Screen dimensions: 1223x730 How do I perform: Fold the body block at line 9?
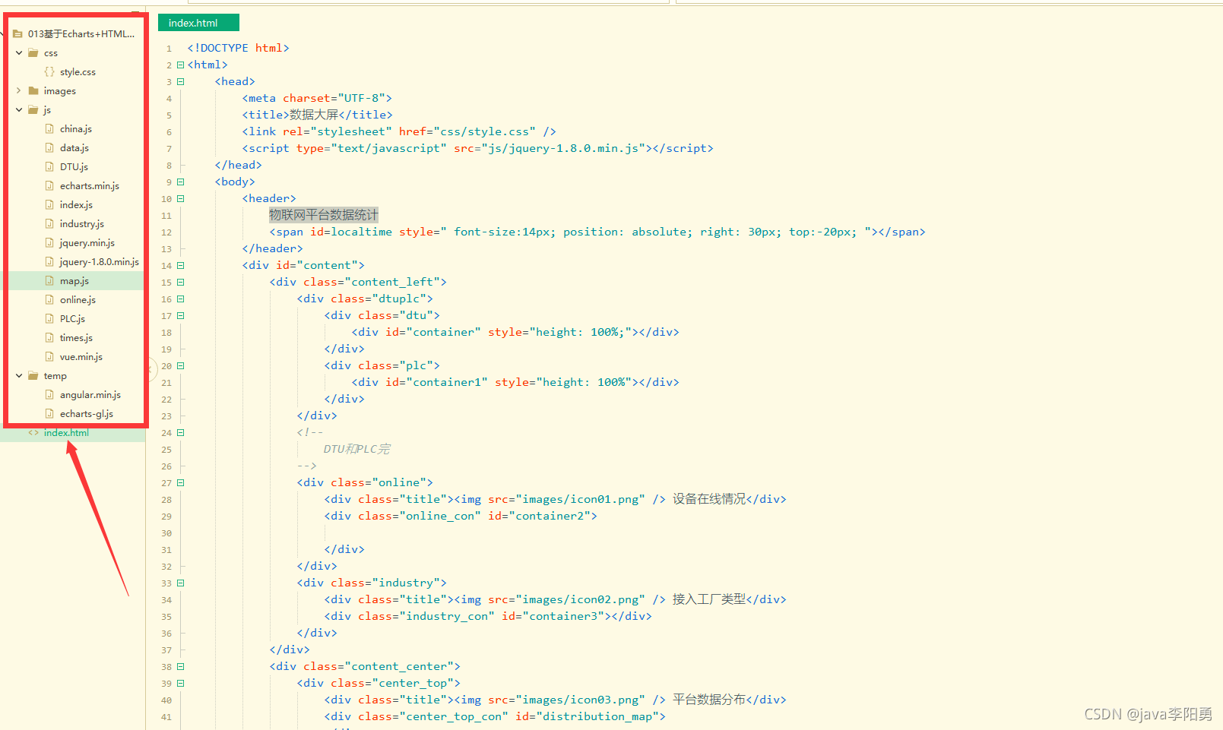[181, 182]
